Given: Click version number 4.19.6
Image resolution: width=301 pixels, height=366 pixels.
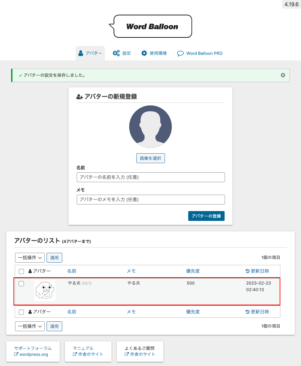Looking at the screenshot, I should (x=291, y=4).
